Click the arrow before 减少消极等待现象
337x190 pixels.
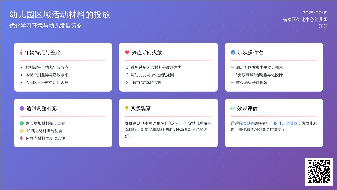[232, 83]
